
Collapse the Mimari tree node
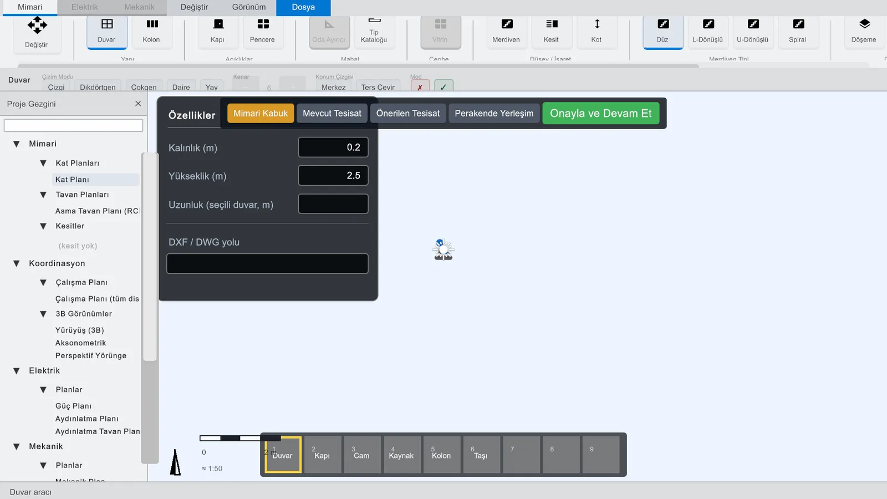(x=17, y=144)
